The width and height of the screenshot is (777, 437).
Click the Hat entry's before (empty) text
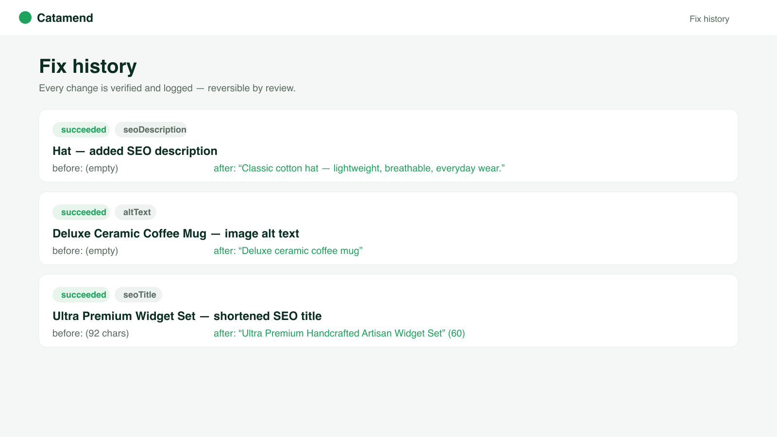coord(85,168)
